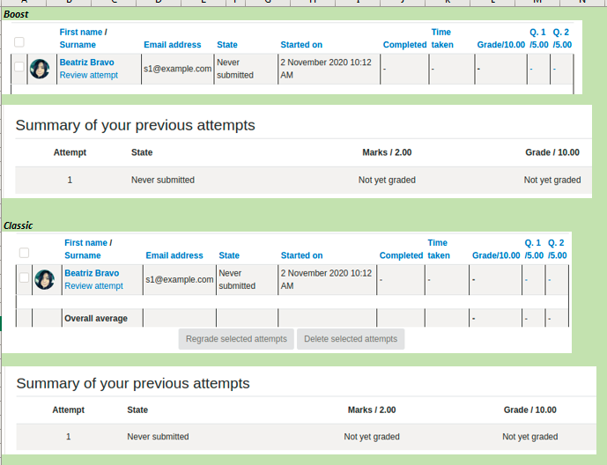Select State header in Classic summary
The height and width of the screenshot is (465, 607).
point(137,410)
